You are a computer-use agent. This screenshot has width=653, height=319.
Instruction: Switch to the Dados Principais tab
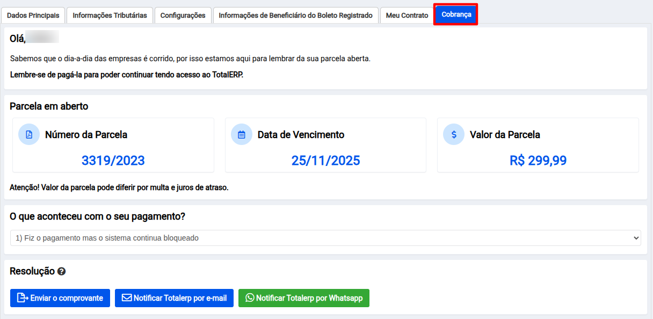tap(33, 16)
